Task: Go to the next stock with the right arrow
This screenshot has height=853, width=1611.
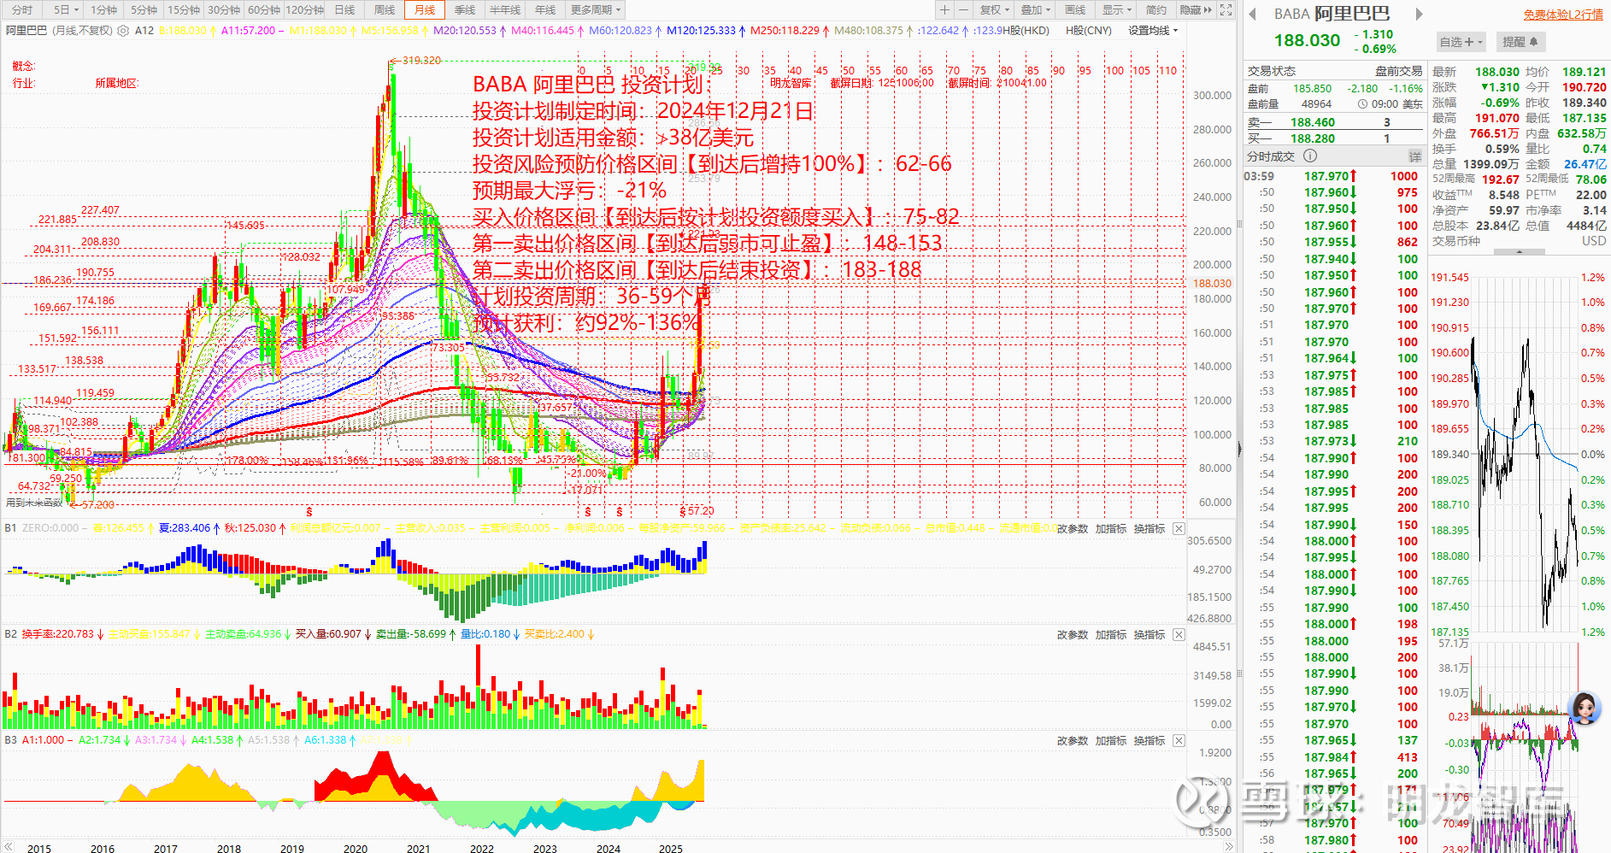Action: 1419,14
